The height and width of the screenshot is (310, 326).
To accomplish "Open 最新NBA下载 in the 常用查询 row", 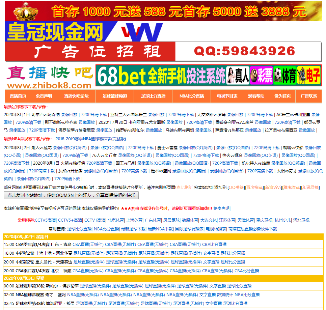I will (160, 229).
